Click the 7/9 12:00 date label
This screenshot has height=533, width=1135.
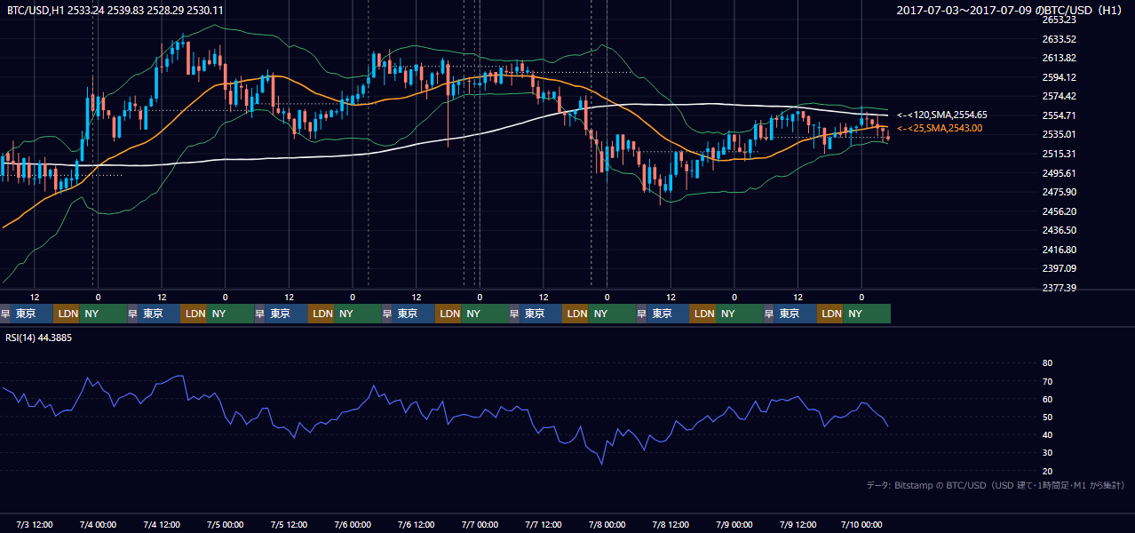[798, 524]
